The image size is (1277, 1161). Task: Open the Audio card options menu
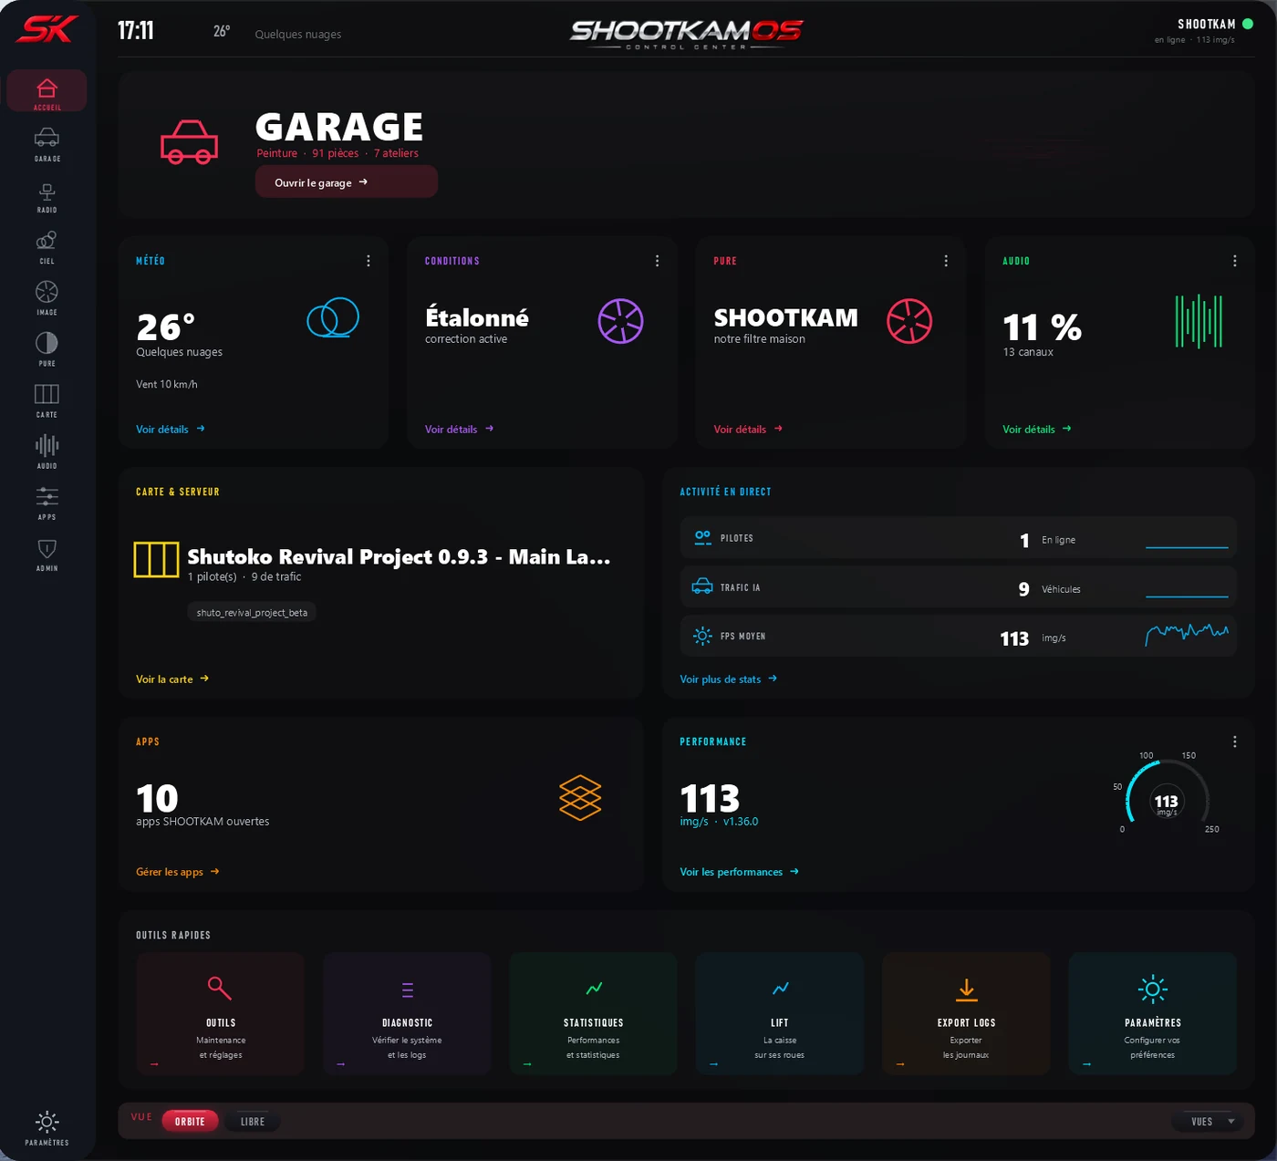click(1235, 261)
